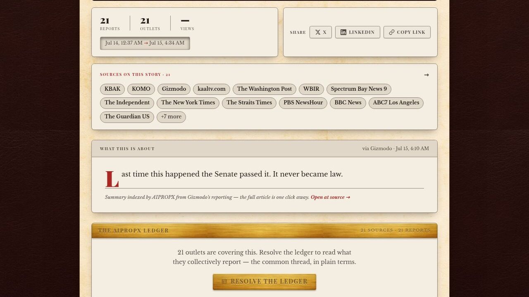Open ABC7 Los Angeles chip
529x297 pixels.
(396, 103)
